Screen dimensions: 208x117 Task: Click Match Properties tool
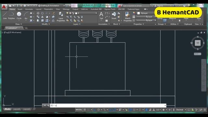click(x=127, y=17)
